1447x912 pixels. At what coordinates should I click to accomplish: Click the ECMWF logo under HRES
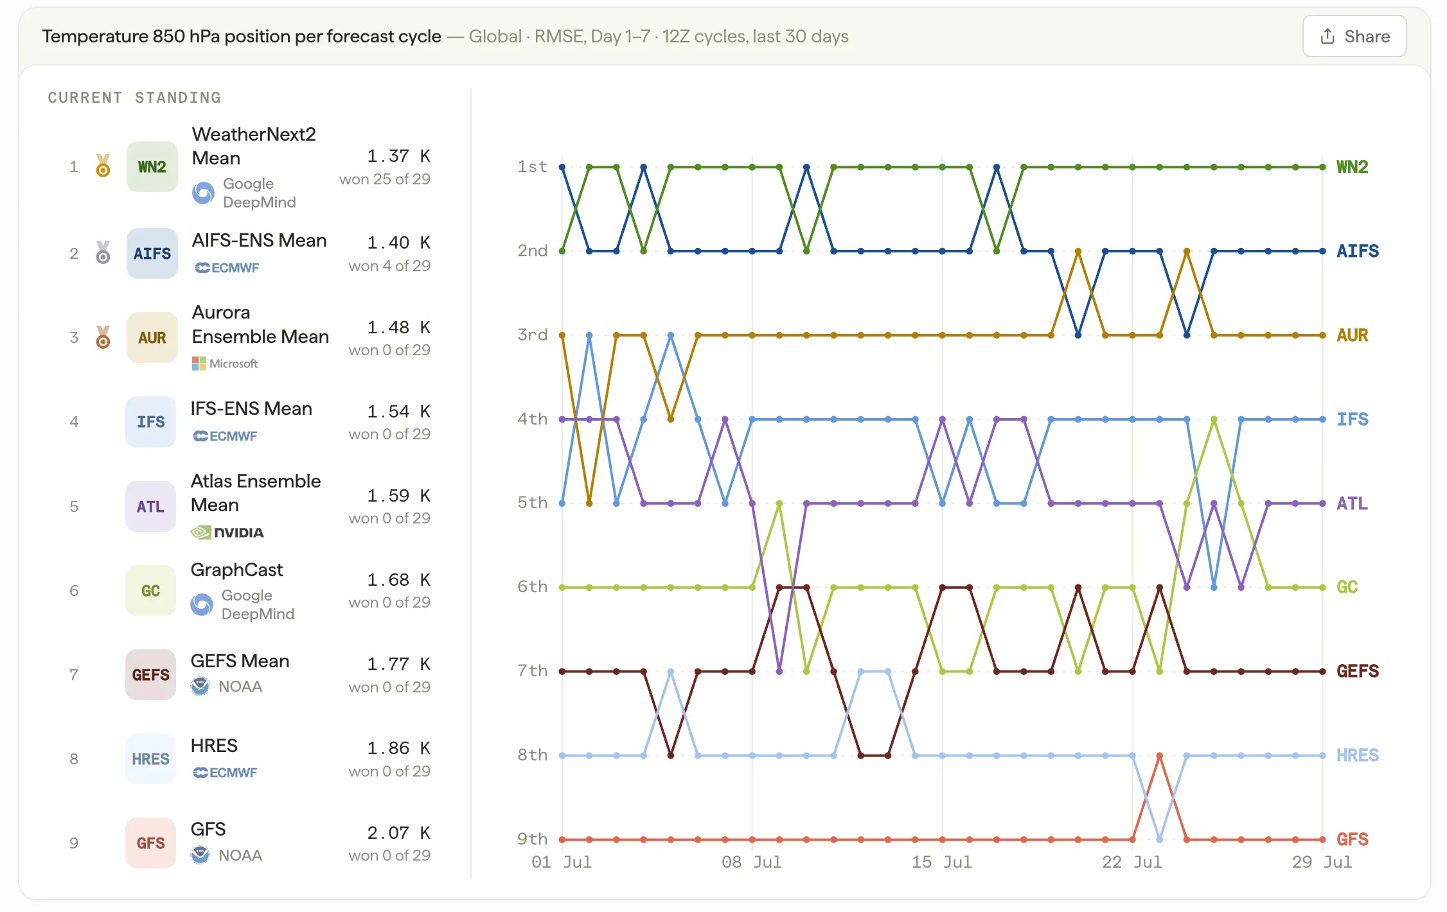[x=225, y=773]
